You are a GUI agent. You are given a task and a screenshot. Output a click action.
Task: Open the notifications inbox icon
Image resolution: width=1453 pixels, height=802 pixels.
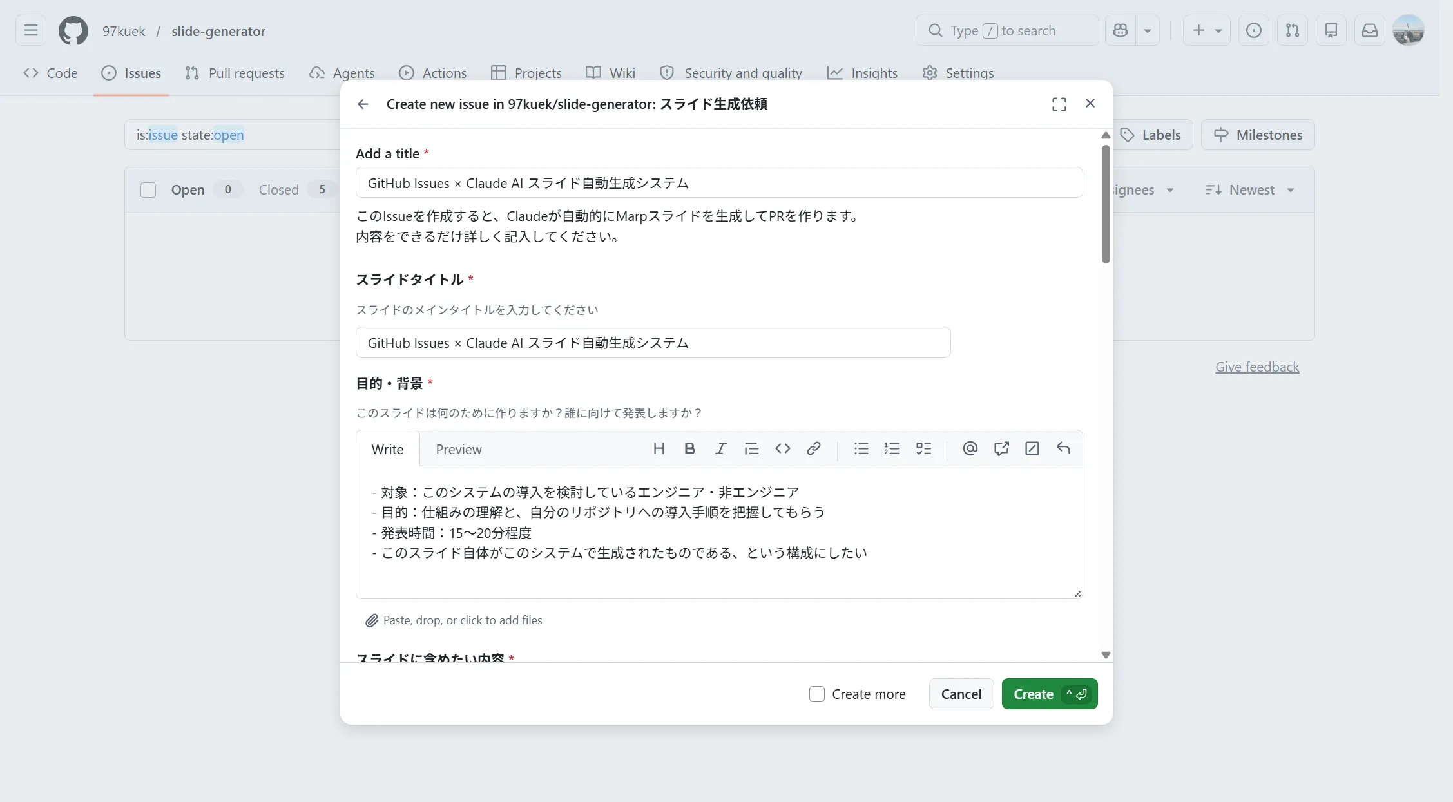pyautogui.click(x=1369, y=30)
